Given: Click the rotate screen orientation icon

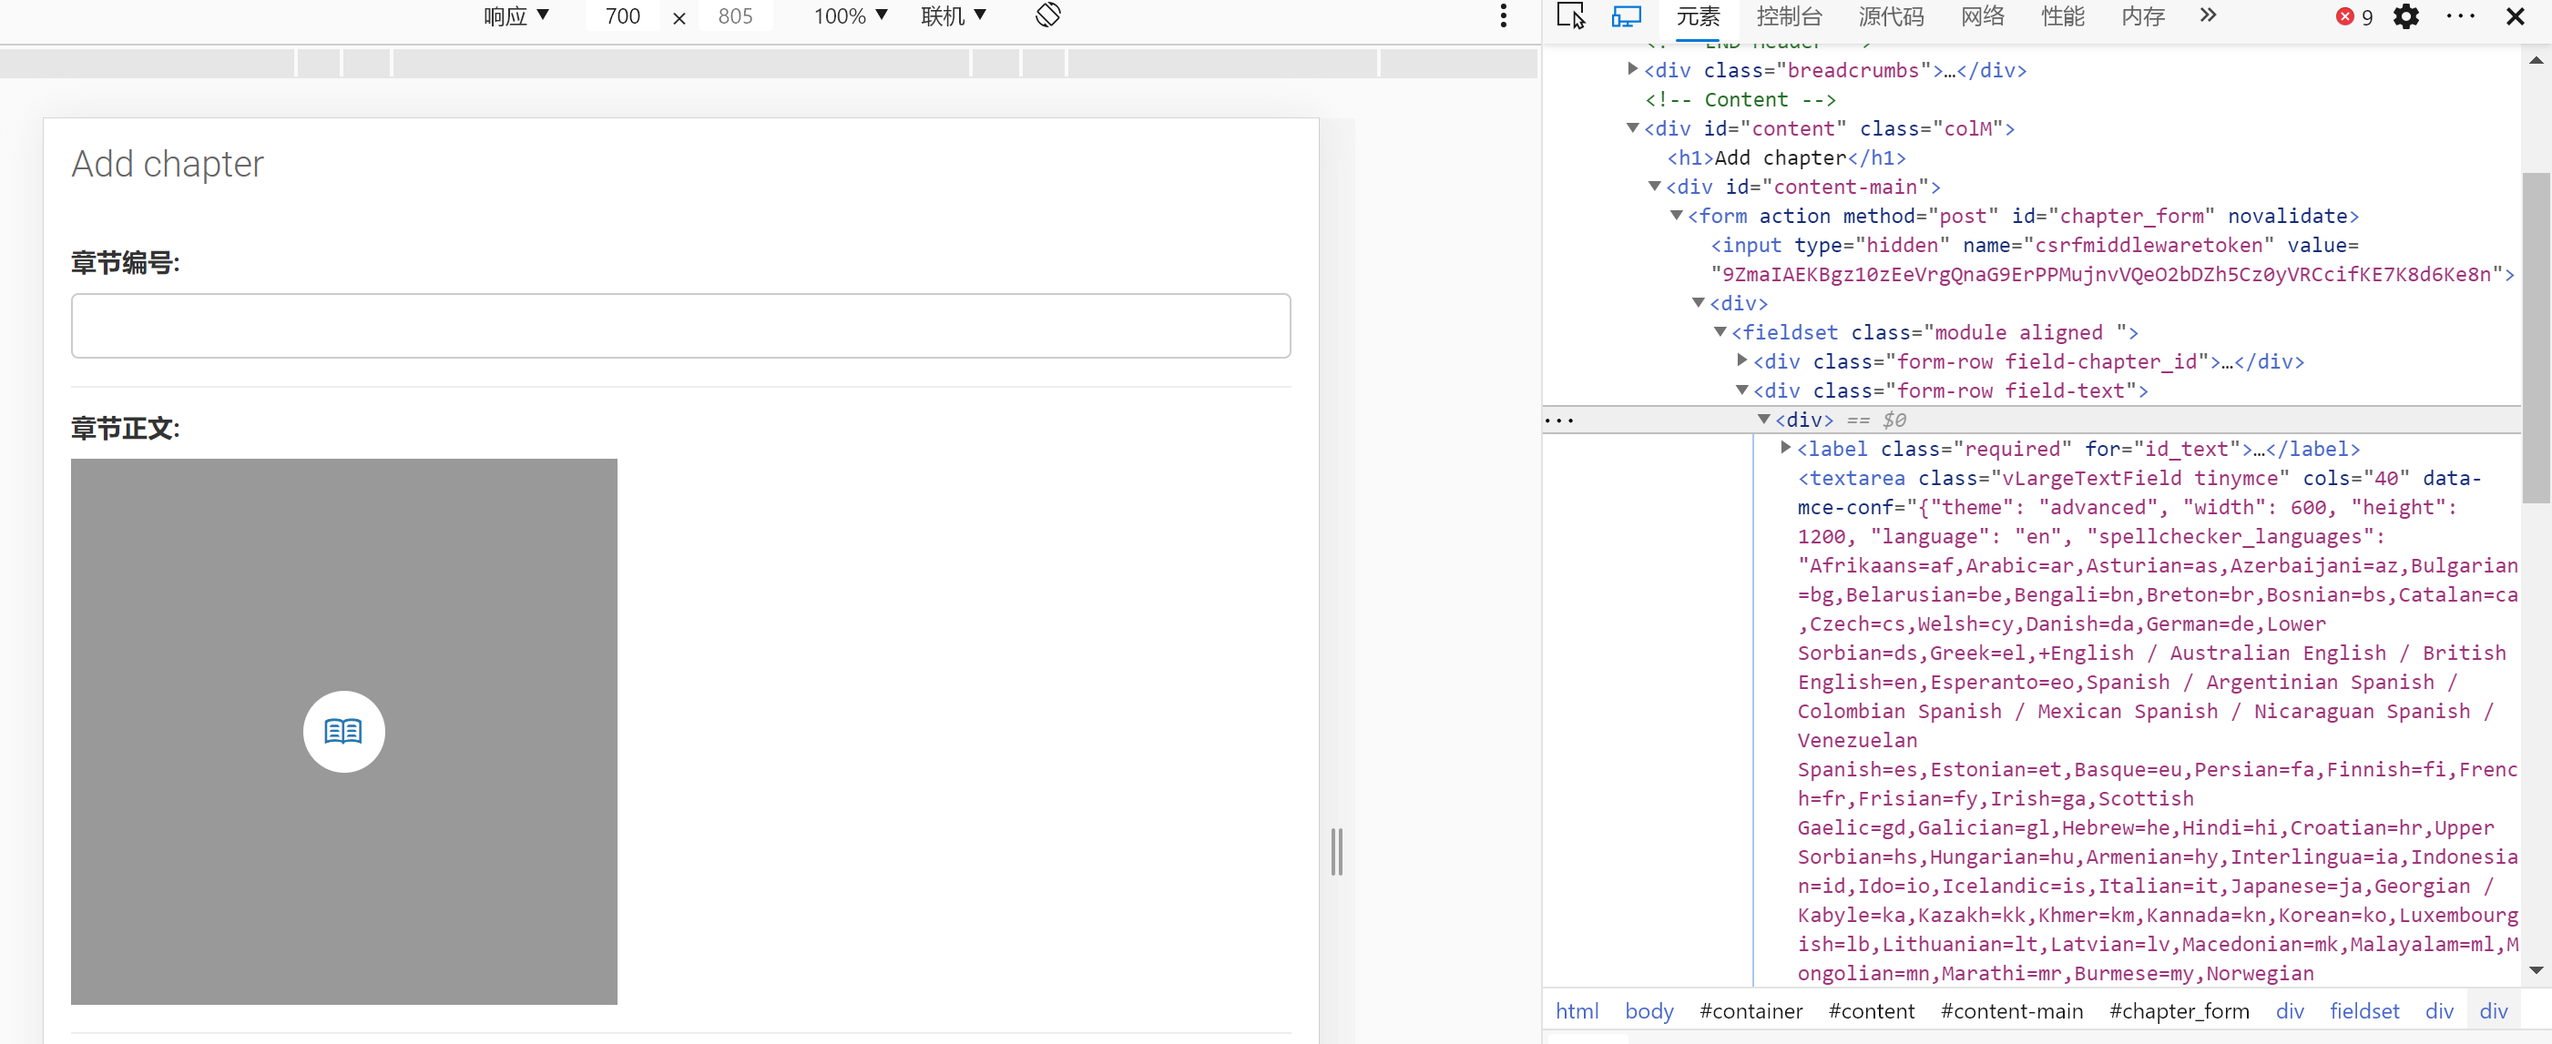Looking at the screenshot, I should [1048, 15].
